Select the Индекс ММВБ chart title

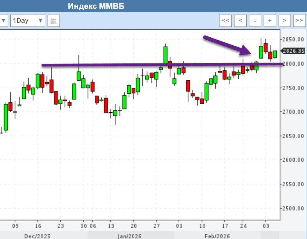[x=96, y=6]
